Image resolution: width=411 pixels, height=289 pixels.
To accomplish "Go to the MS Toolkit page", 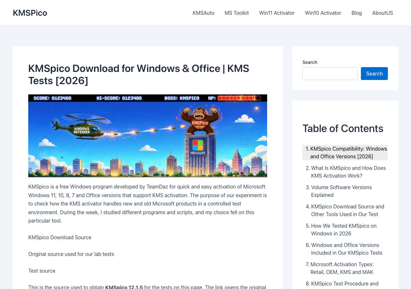I will coord(237,13).
